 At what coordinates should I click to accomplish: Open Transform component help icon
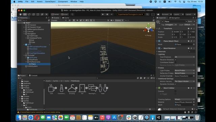click(x=189, y=28)
